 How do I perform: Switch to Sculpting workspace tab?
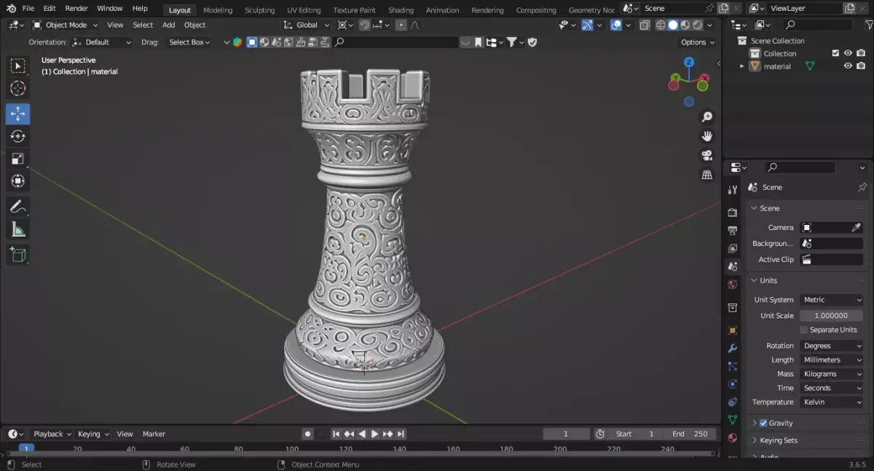pos(259,10)
